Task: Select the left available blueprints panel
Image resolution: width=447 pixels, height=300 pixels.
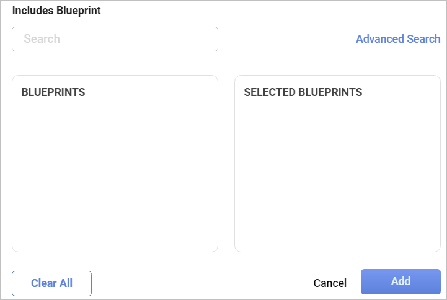Action: [x=115, y=164]
